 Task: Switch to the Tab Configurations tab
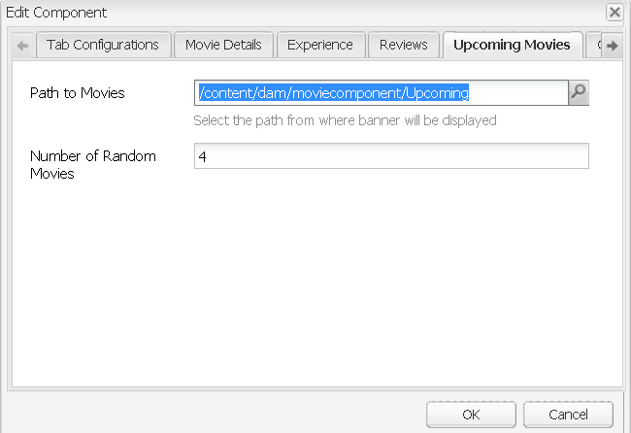(x=102, y=45)
